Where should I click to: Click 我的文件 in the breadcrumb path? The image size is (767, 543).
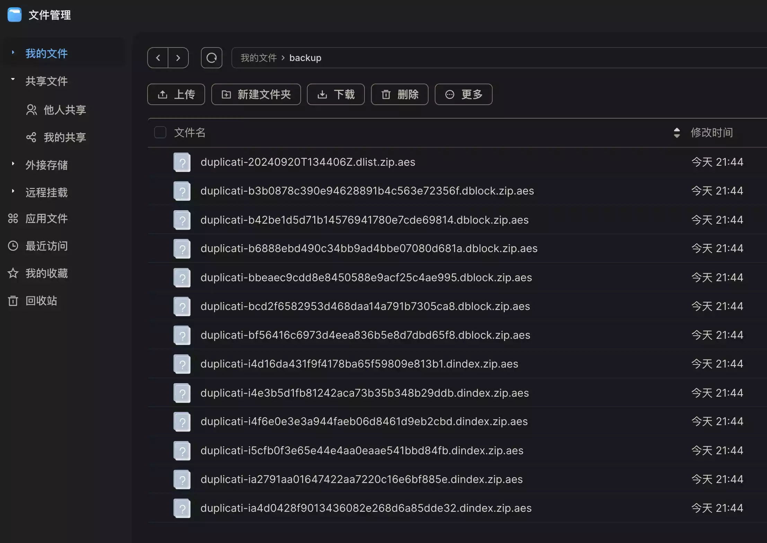pos(258,58)
